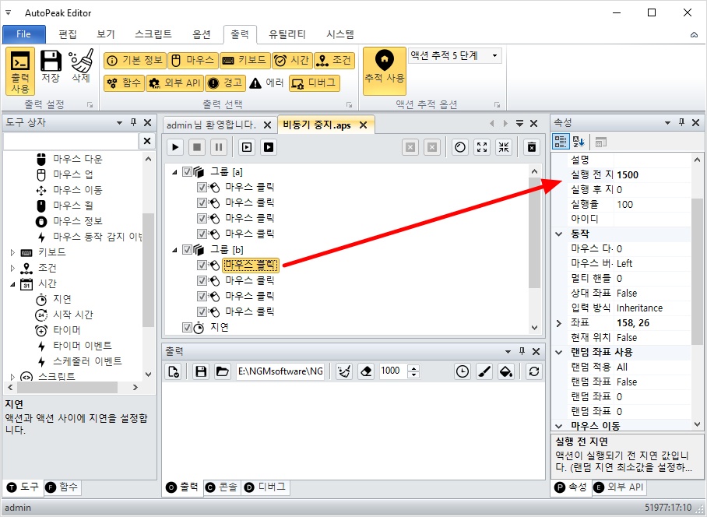
Task: Expand the 조건 toolbox category
Action: [x=12, y=268]
